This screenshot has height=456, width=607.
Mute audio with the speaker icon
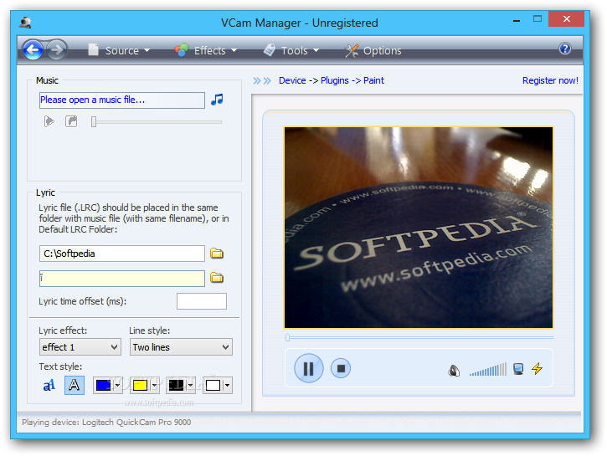[454, 371]
